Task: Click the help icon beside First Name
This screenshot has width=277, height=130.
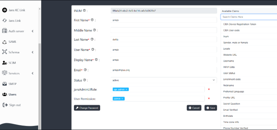Action: [x=92, y=20]
